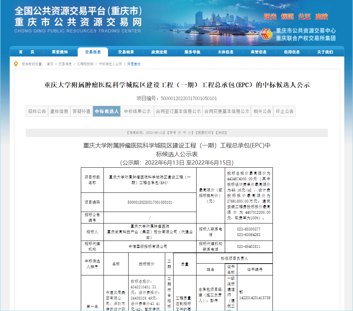353x311 pixels.
Task: Open the 交易结果 navigation tab
Action: [126, 52]
